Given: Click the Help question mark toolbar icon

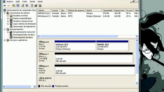Looking at the screenshot, I should [x=23, y=6].
